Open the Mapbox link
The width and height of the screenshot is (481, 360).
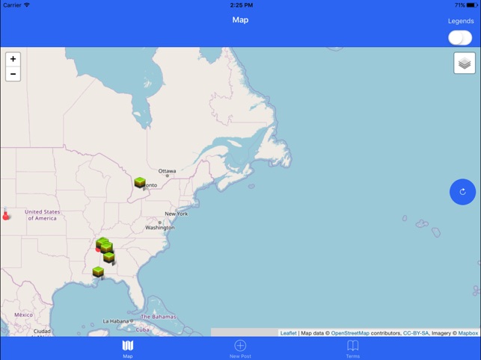[x=468, y=333]
